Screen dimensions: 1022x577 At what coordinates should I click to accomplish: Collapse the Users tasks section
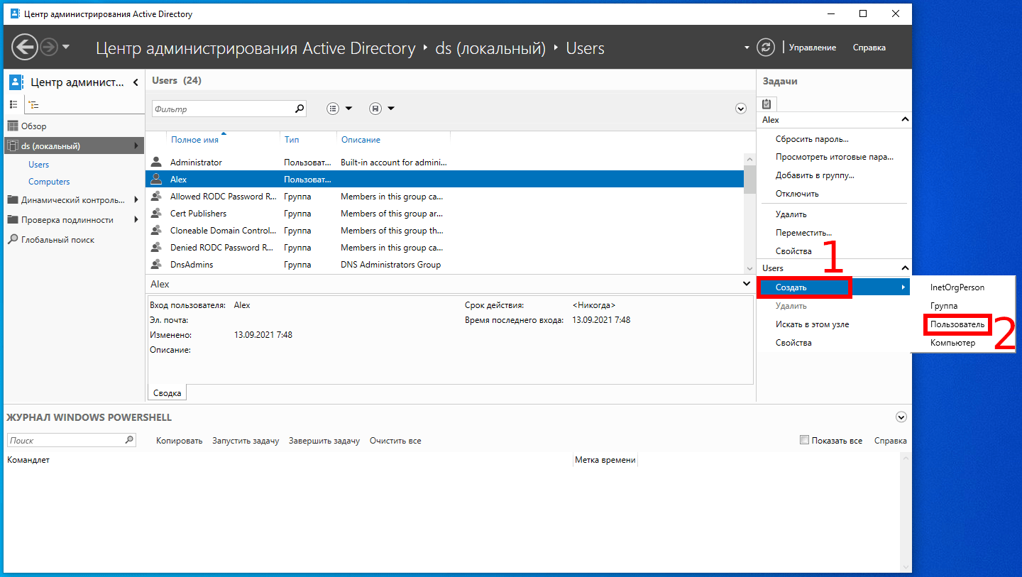tap(904, 268)
